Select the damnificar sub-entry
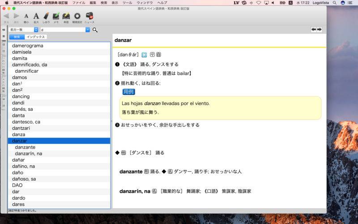This screenshot has width=358, height=224. pos(59,71)
